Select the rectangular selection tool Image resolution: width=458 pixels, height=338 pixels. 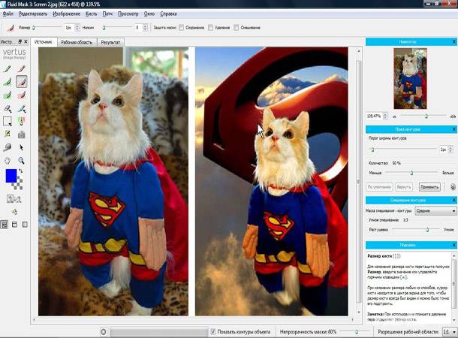coord(8,121)
